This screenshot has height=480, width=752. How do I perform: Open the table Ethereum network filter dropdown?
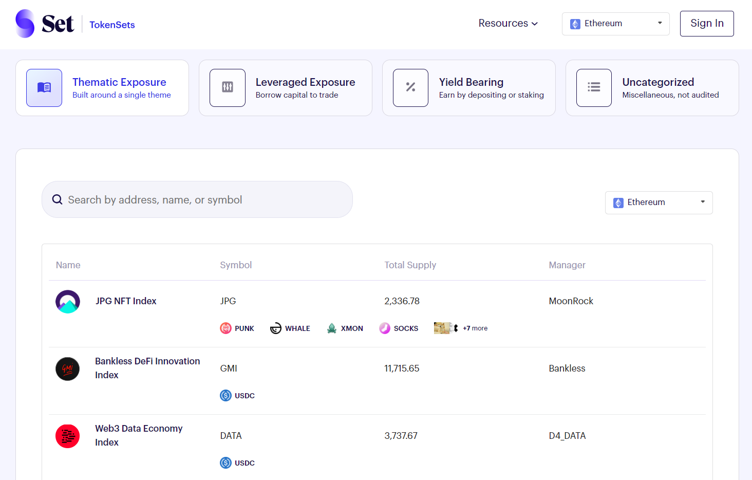659,202
